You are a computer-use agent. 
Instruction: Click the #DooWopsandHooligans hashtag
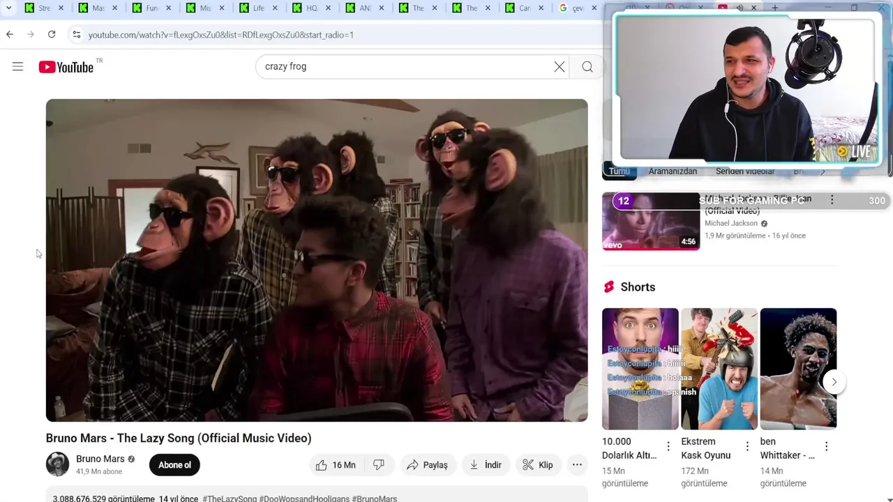click(304, 499)
